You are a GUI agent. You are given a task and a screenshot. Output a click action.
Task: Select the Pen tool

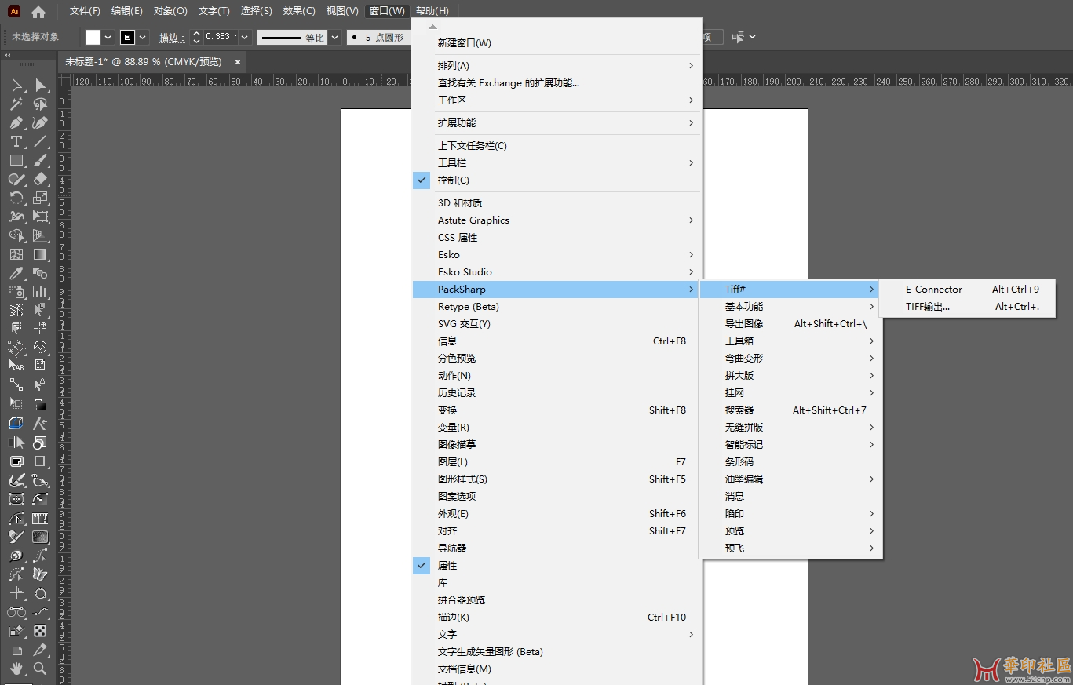tap(16, 122)
